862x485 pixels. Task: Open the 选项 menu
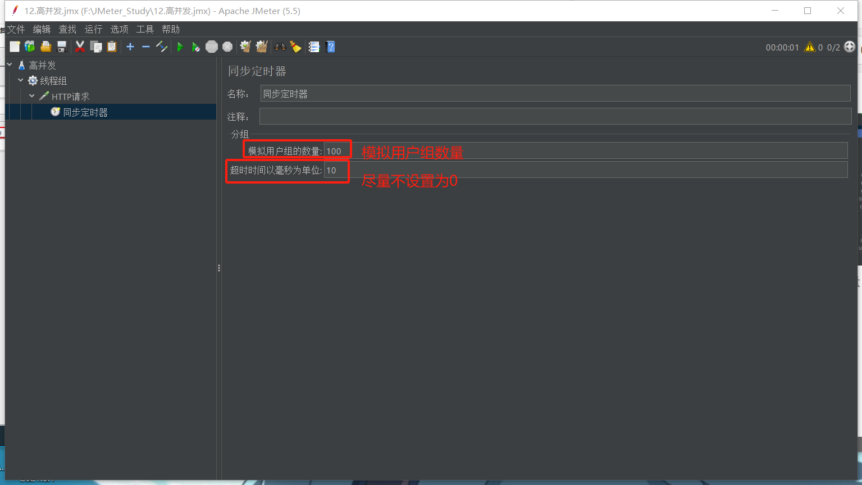(119, 29)
